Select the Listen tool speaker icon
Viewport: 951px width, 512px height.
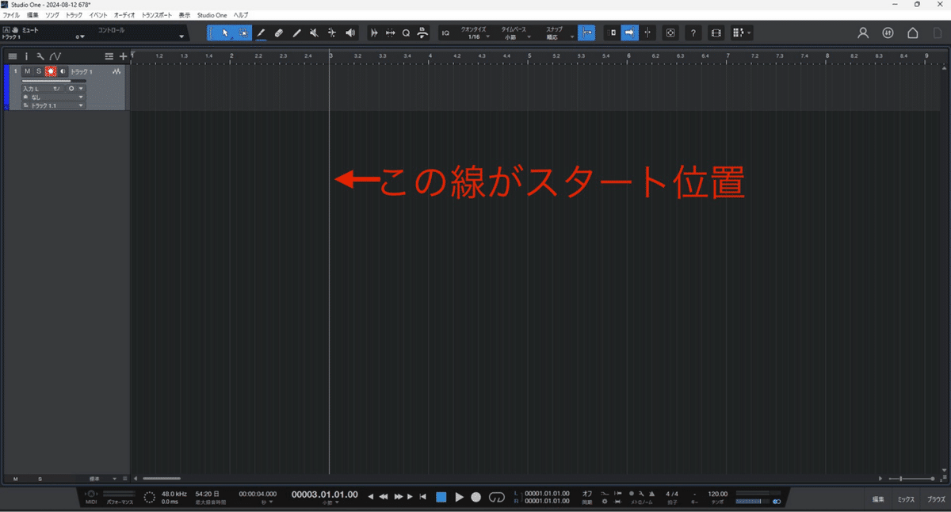[x=351, y=32]
